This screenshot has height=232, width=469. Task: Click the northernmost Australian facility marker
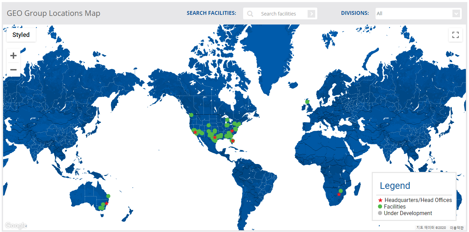point(108,196)
